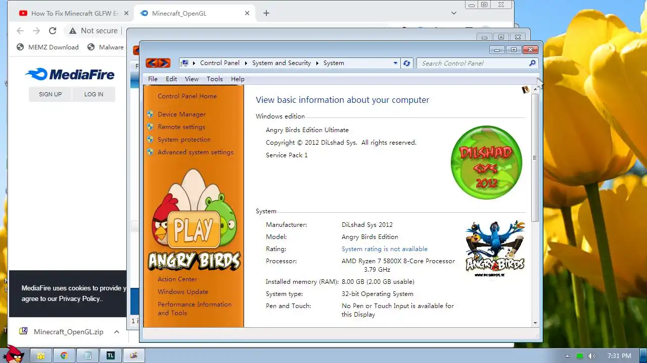647x363 pixels.
Task: Click the 7:31 PM taskbar clock
Action: [619, 356]
